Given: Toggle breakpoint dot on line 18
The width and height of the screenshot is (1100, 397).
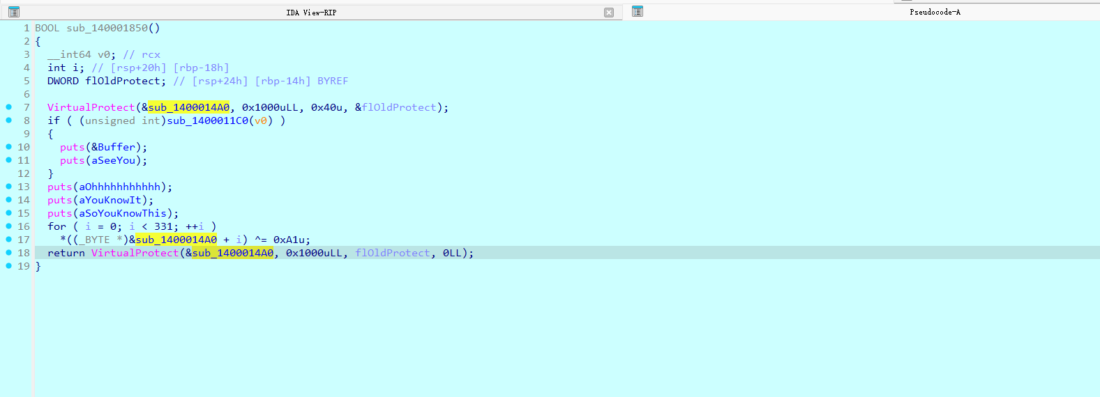Looking at the screenshot, I should click(9, 253).
